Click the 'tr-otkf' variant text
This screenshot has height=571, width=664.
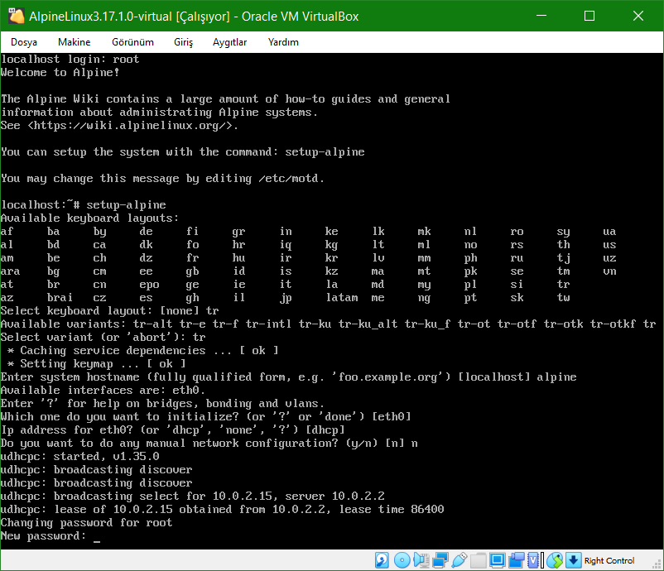[613, 324]
